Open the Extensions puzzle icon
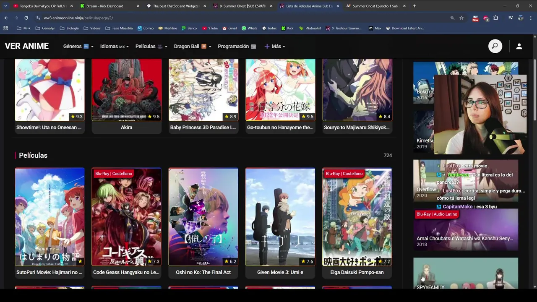 496,18
